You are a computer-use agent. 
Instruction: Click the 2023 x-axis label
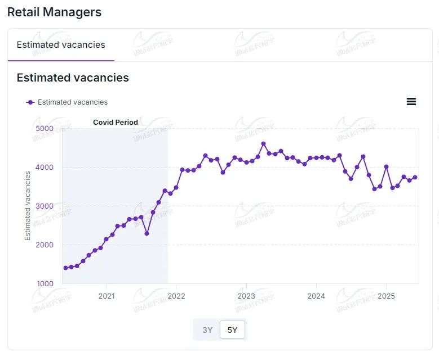point(246,296)
